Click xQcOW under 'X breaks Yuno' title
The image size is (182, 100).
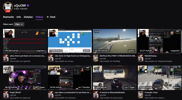pyautogui.click(x=148, y=95)
